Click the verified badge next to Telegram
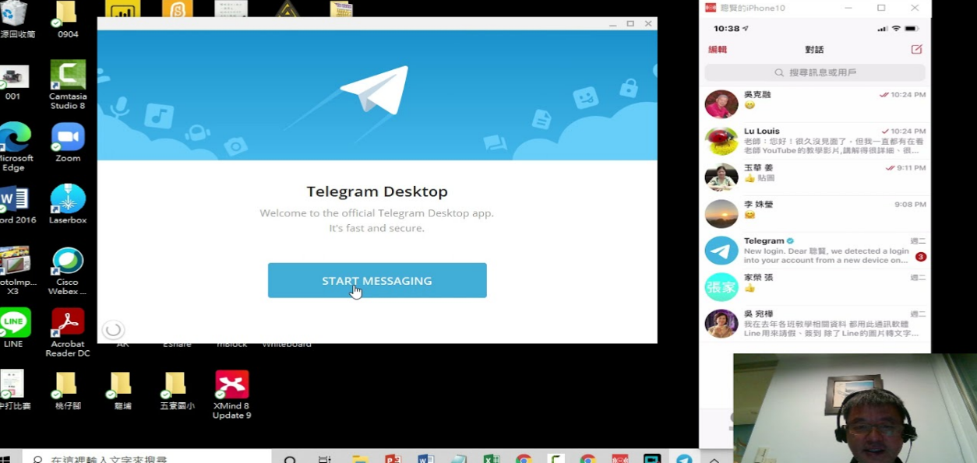Image resolution: width=977 pixels, height=463 pixels. (790, 241)
